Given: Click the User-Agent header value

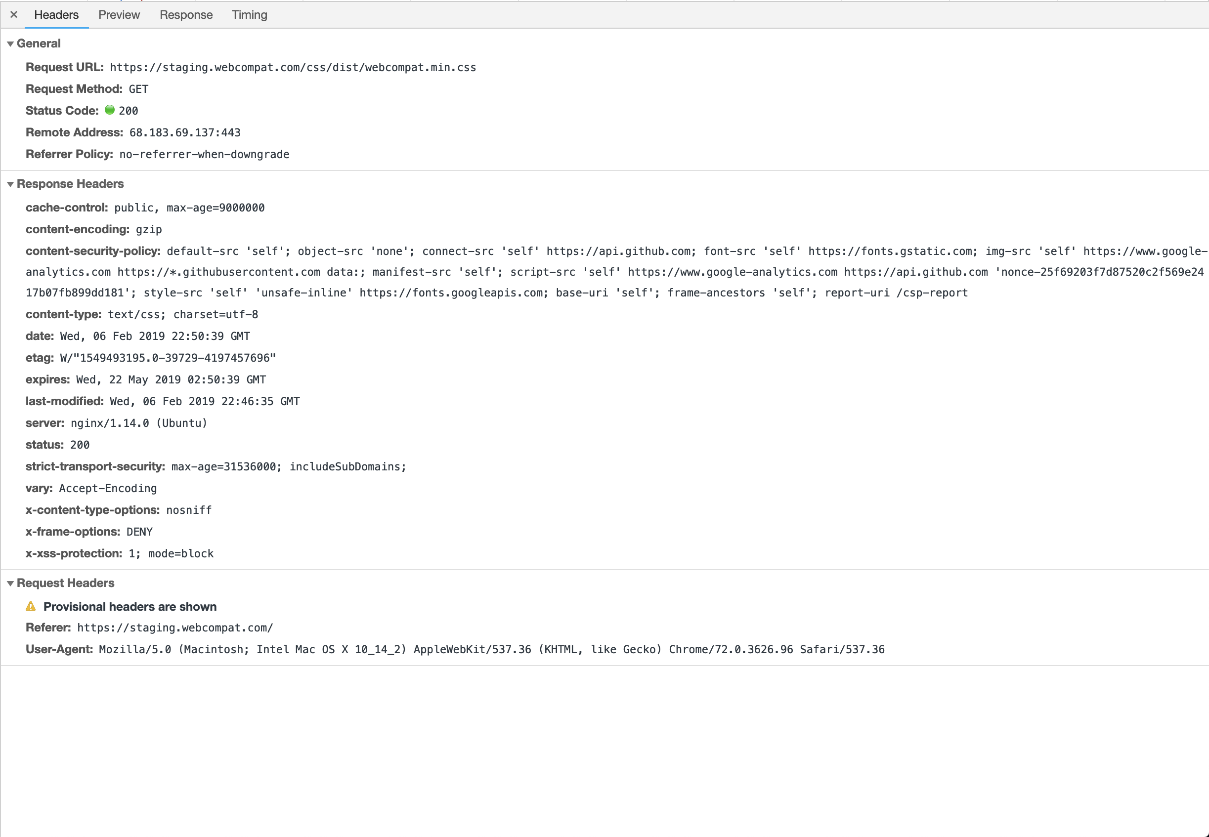Looking at the screenshot, I should click(x=491, y=649).
